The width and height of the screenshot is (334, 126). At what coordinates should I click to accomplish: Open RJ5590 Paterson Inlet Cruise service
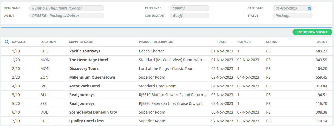(x=167, y=103)
